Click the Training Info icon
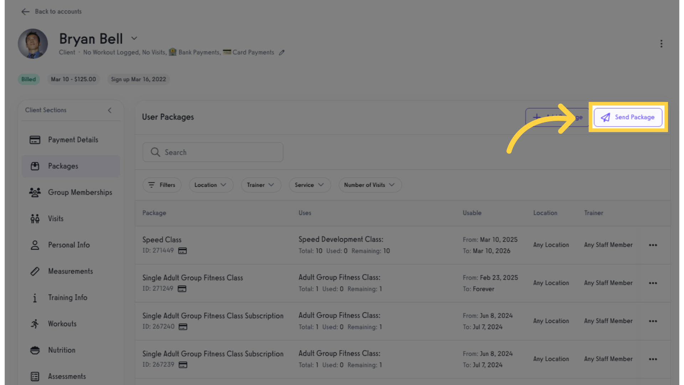The width and height of the screenshot is (684, 385). (x=35, y=298)
